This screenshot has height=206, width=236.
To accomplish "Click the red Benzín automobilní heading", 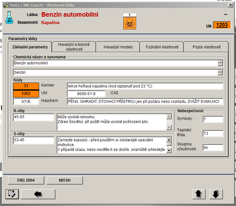I will pos(70,15).
